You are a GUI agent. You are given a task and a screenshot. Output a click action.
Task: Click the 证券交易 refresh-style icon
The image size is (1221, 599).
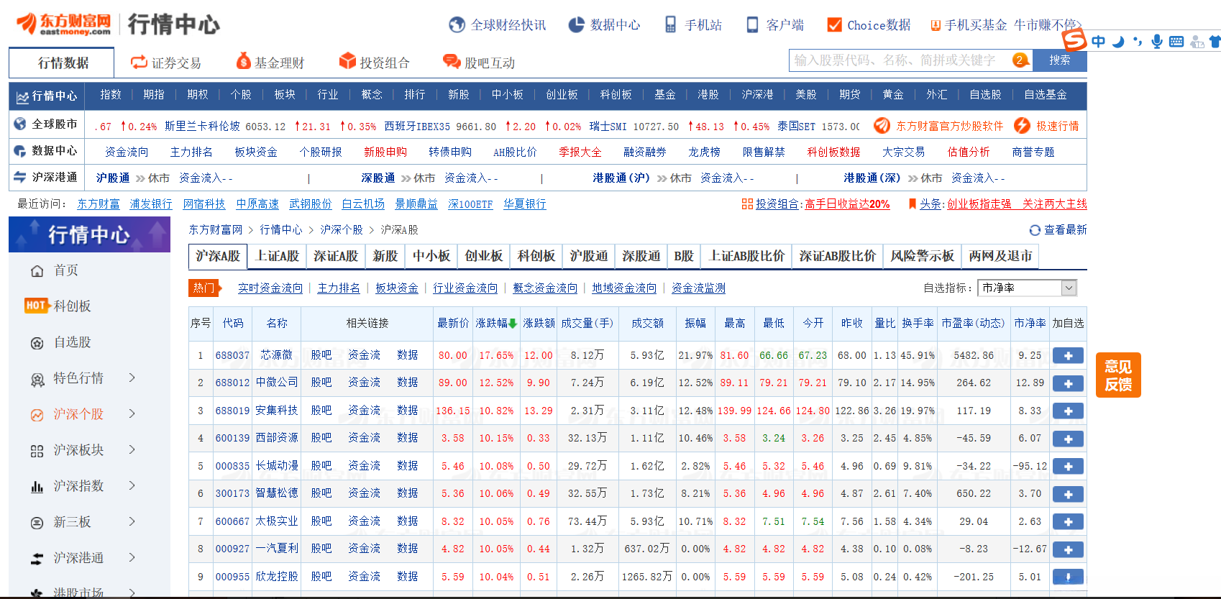click(139, 63)
